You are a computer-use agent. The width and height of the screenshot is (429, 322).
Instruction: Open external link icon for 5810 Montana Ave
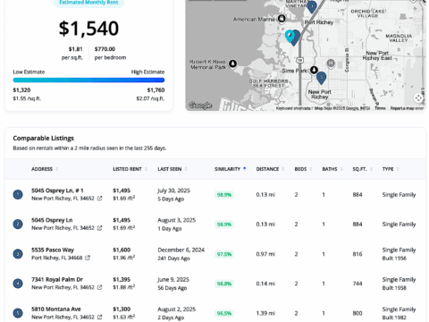[99, 317]
